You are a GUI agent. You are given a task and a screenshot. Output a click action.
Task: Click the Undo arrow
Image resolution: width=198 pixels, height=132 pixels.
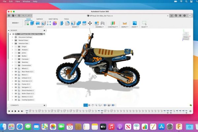[x=23, y=16]
